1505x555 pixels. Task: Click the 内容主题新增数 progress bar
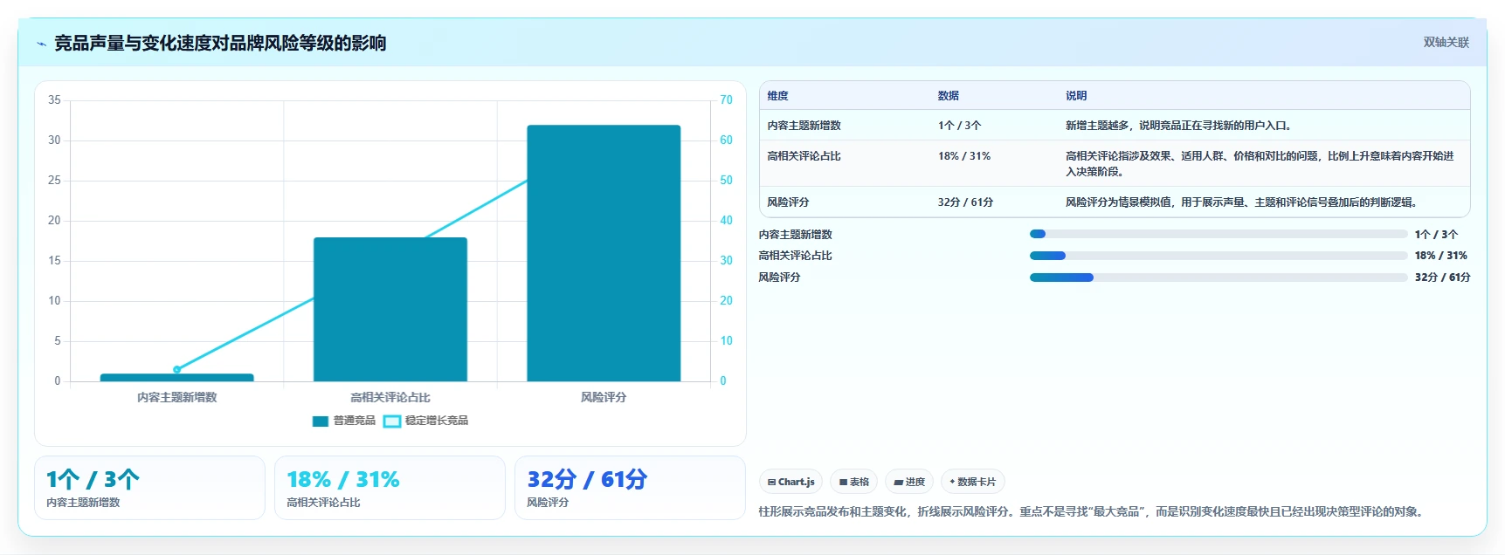[x=1218, y=234]
